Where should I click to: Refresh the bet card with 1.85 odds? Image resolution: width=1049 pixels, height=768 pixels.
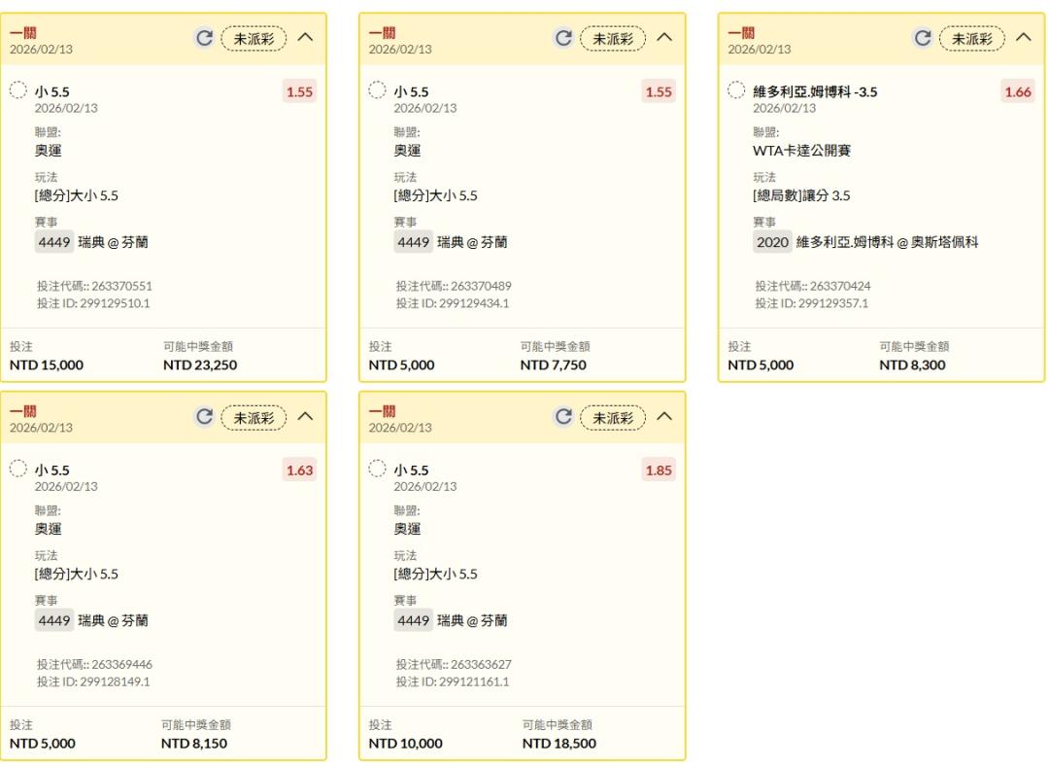point(563,417)
